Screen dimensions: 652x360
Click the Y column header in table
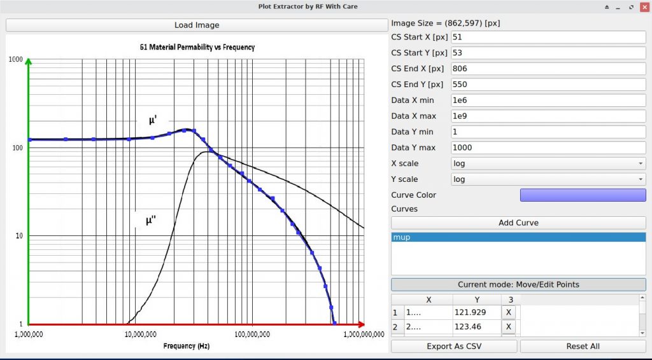(477, 299)
